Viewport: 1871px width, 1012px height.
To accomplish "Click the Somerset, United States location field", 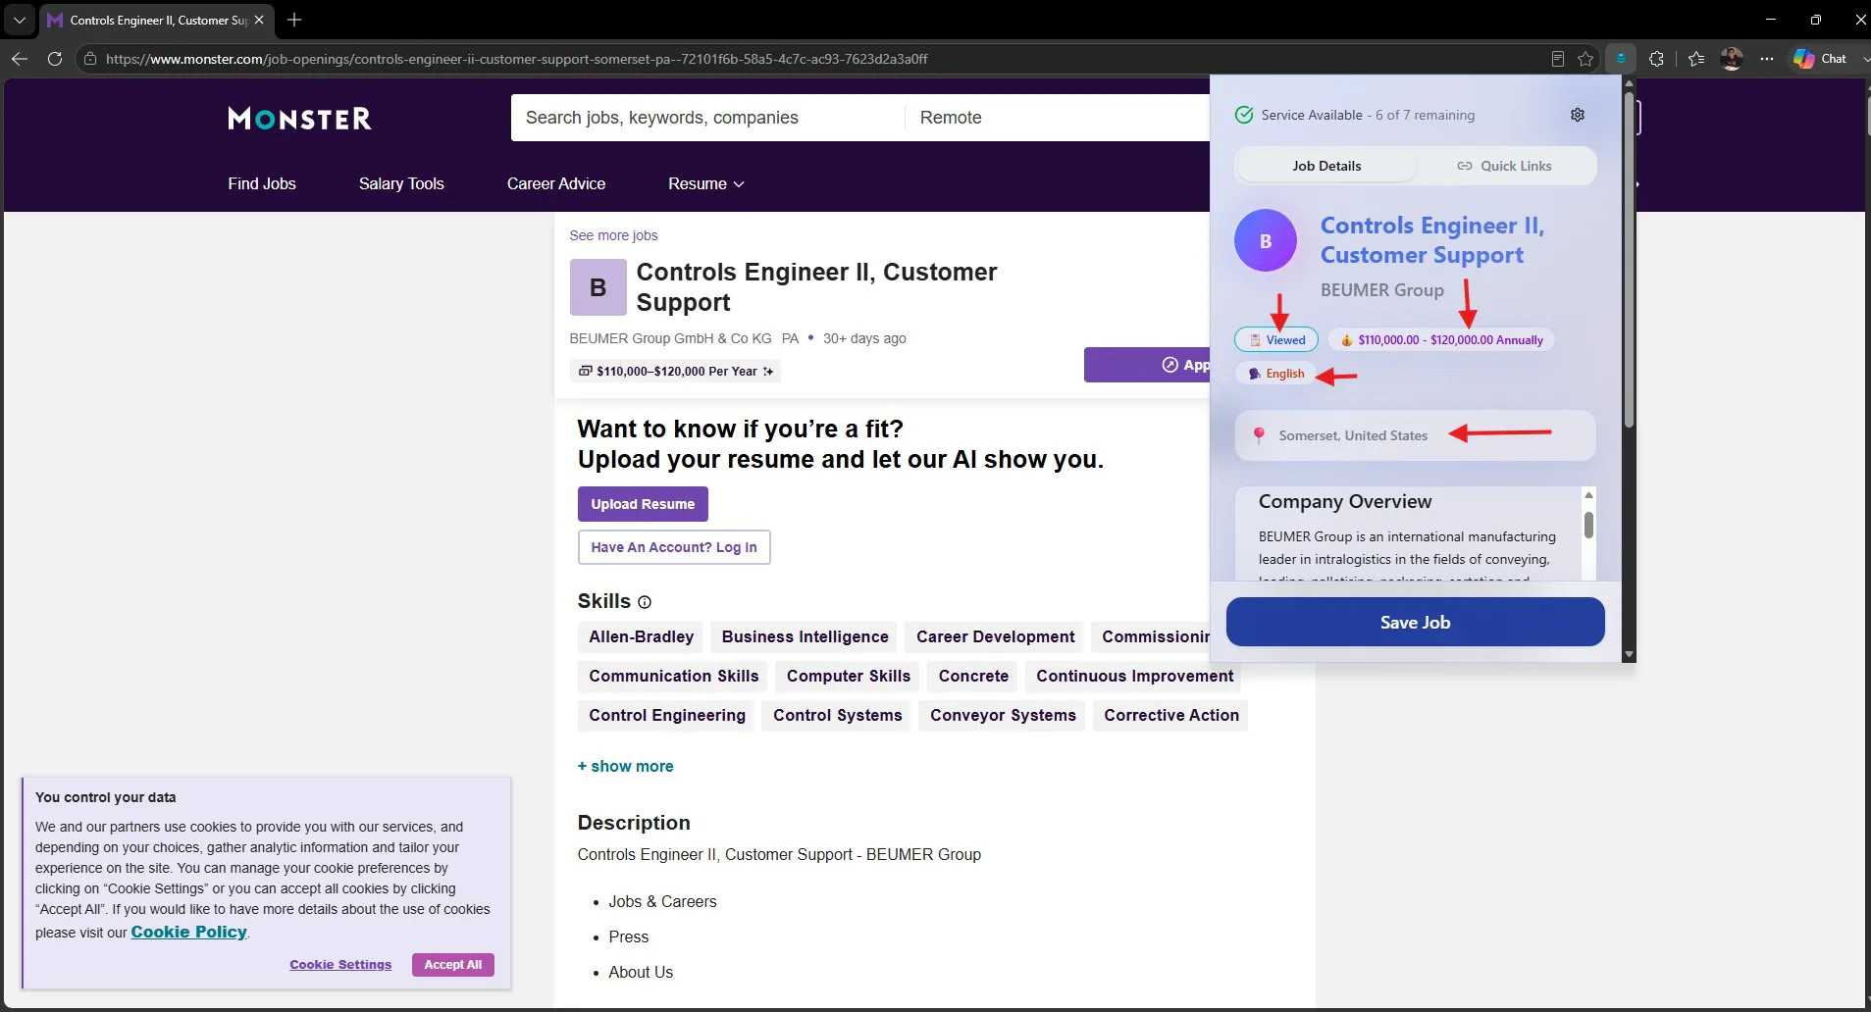I will tap(1415, 435).
